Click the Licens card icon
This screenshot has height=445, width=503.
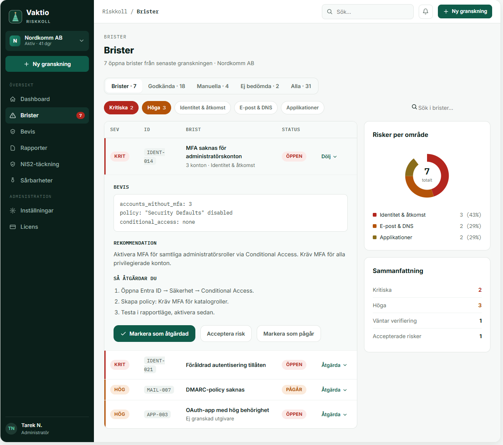tap(13, 227)
